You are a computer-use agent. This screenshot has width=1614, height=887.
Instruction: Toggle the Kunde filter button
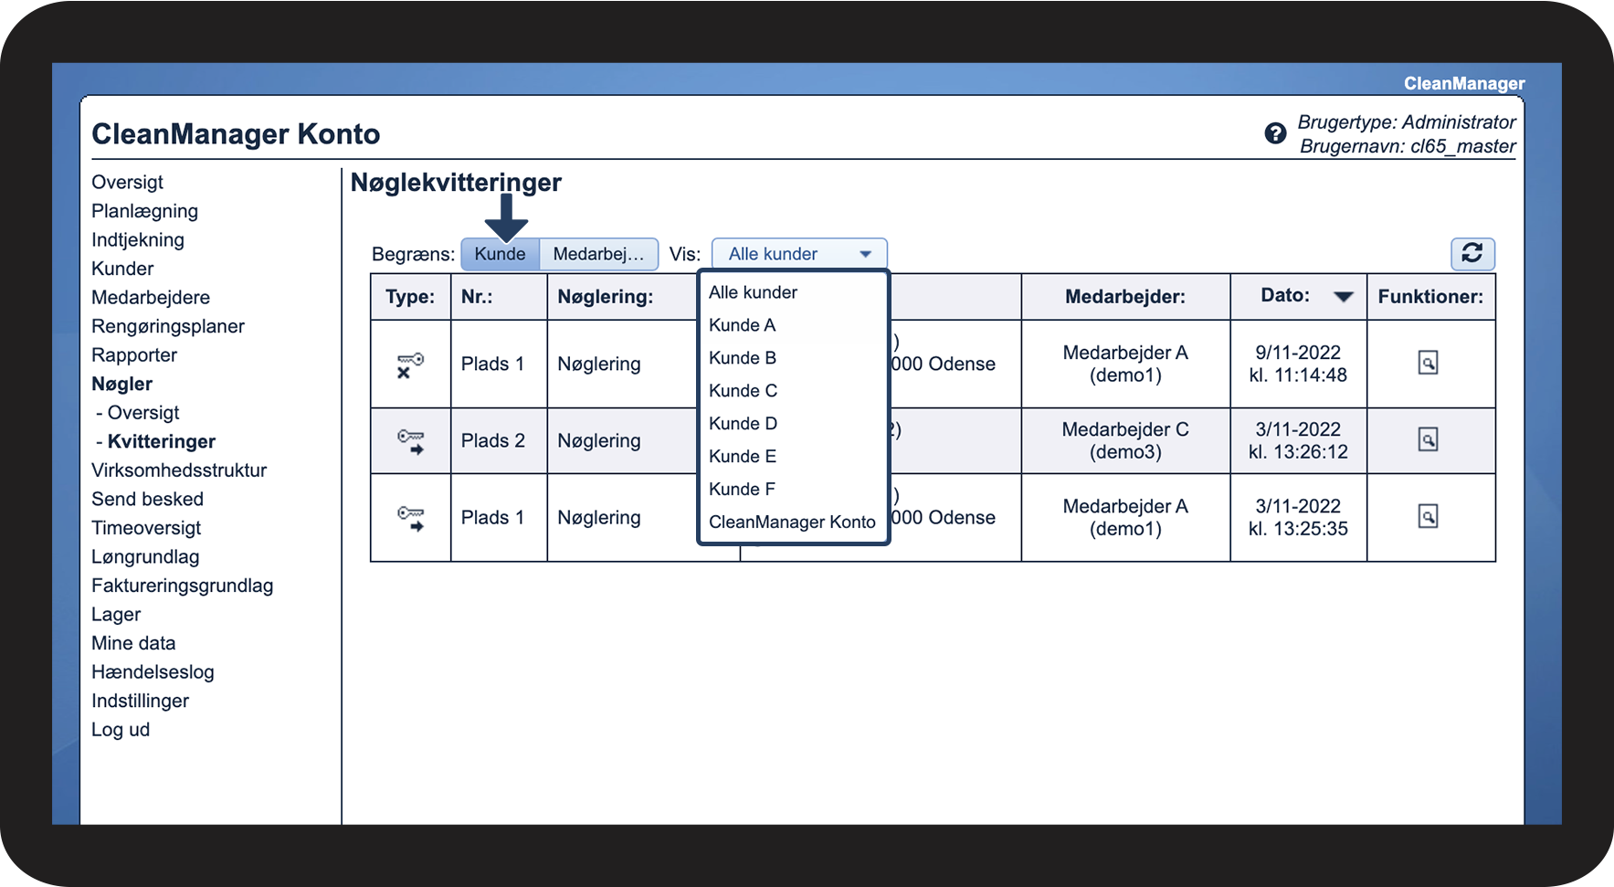pyautogui.click(x=500, y=254)
